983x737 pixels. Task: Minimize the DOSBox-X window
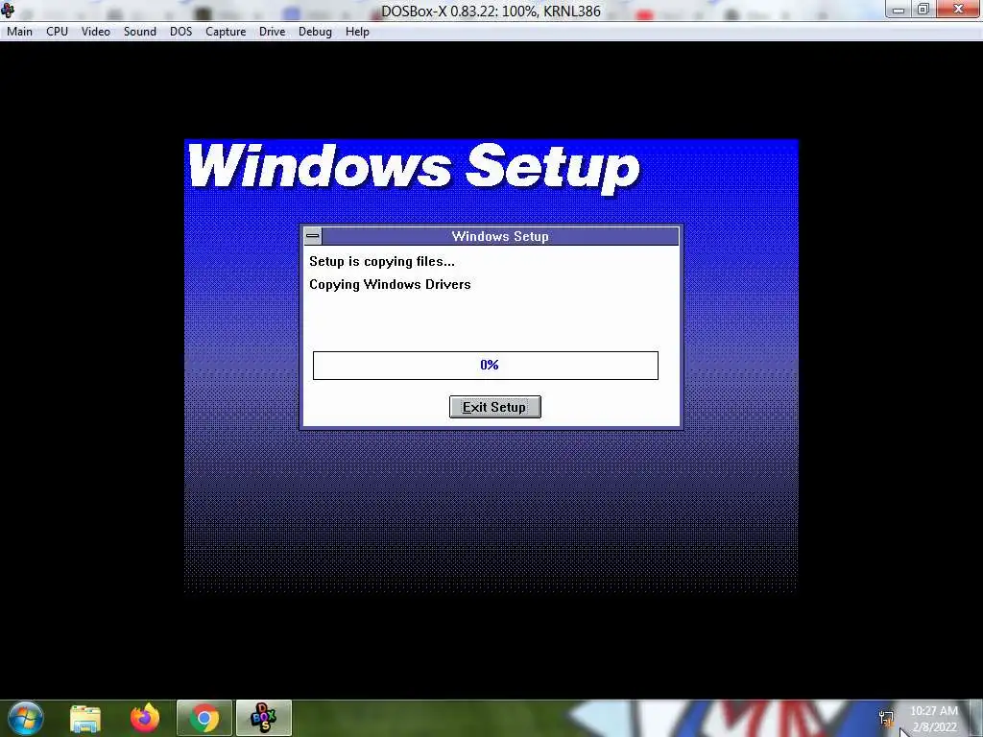[x=898, y=10]
